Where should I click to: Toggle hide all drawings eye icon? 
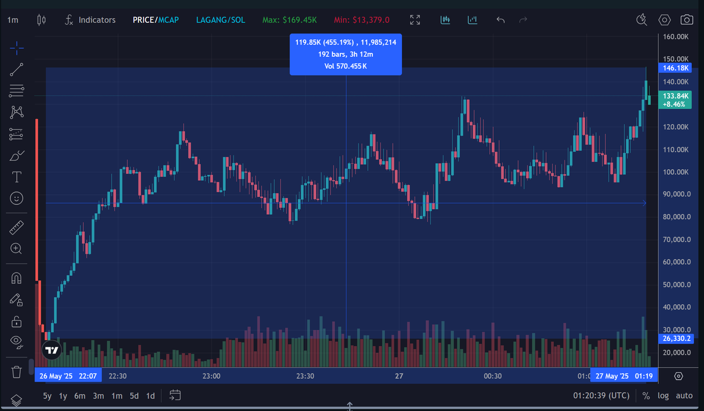point(16,342)
